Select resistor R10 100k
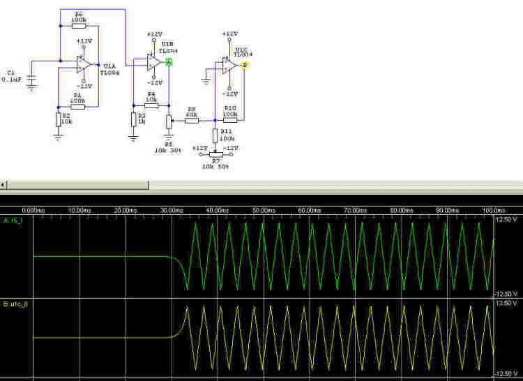 point(229,120)
